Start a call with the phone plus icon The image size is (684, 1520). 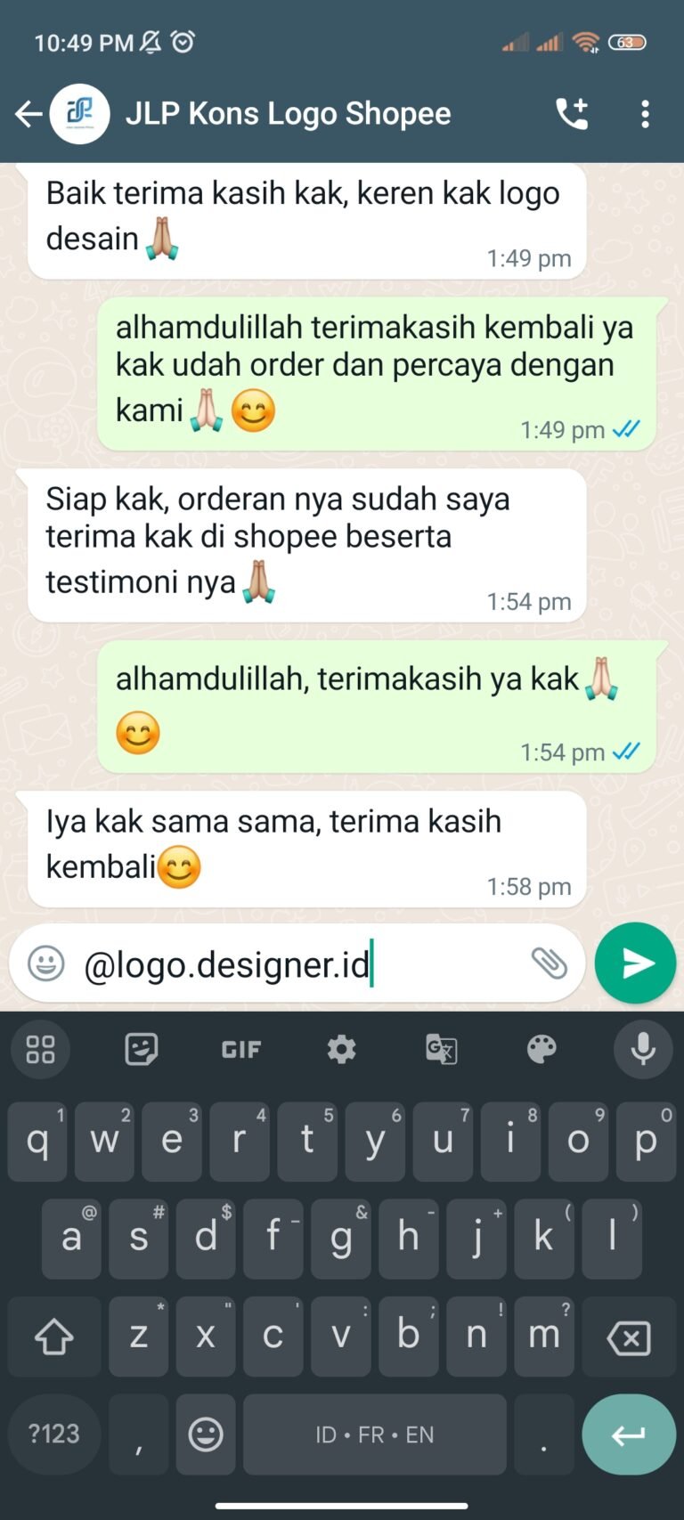[573, 114]
